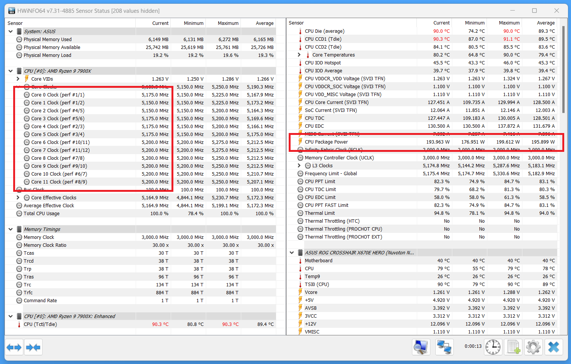Viewport: 571px width, 364px height.
Task: Click the Core VIDs lightning bolt icon
Action: (27, 79)
